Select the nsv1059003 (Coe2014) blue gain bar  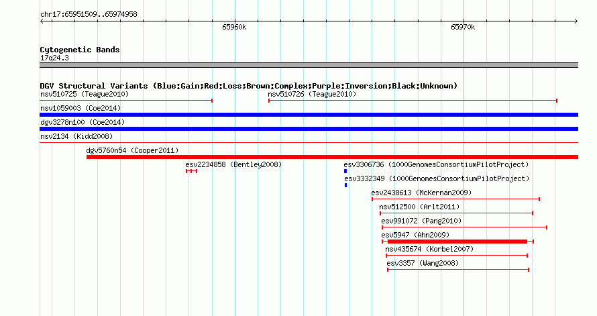pos(309,115)
